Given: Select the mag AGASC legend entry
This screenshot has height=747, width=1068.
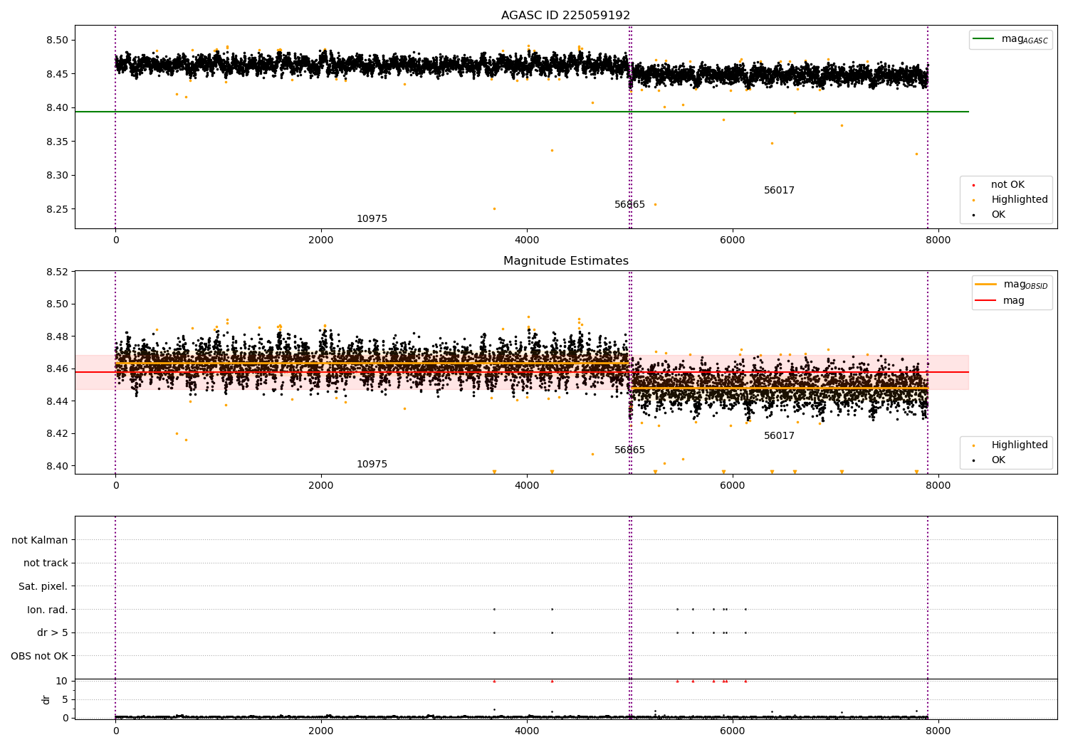Looking at the screenshot, I should [1010, 39].
